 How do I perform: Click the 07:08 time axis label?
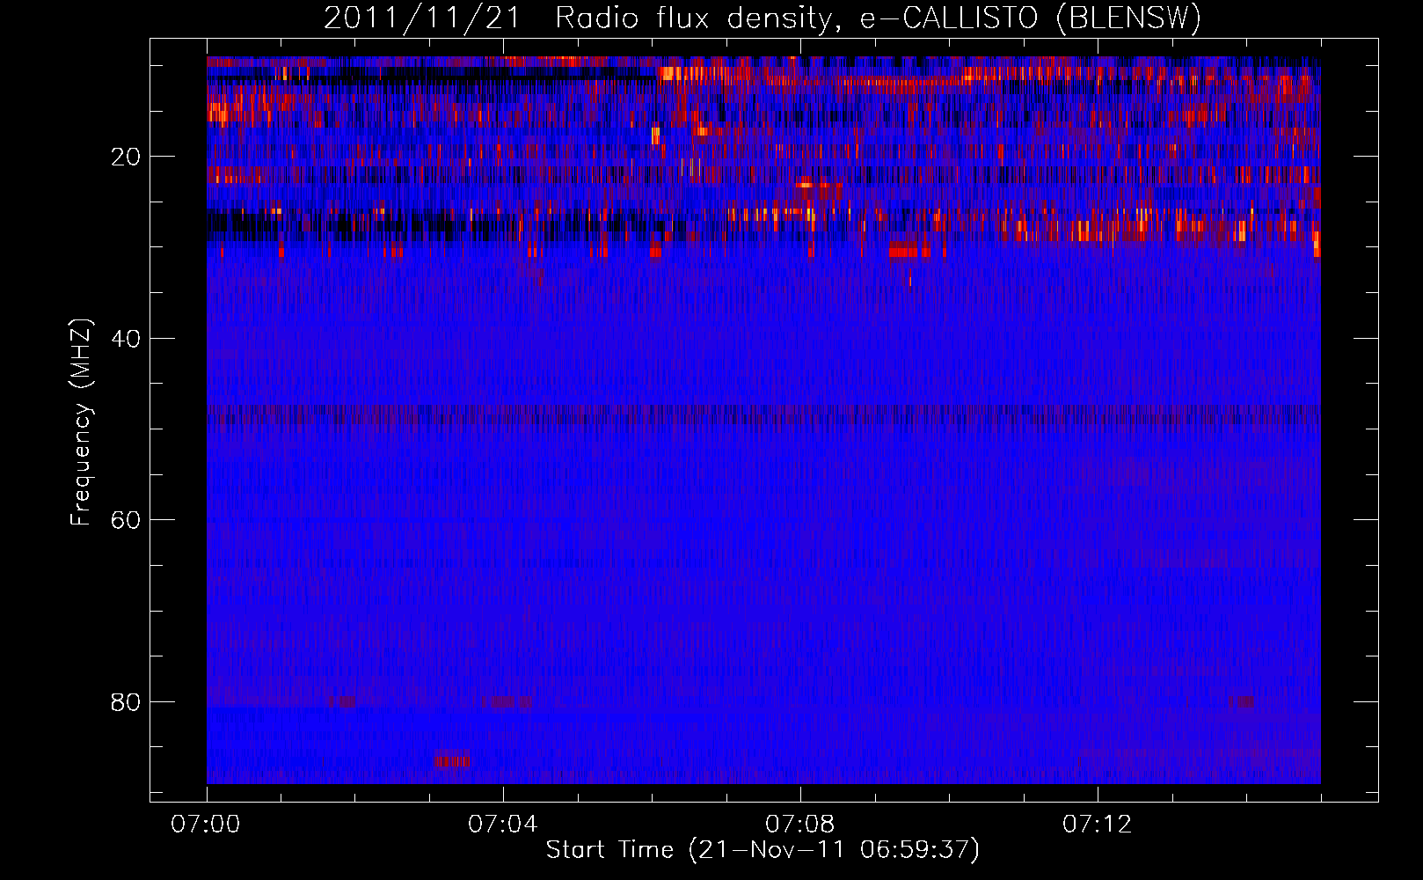pos(800,825)
